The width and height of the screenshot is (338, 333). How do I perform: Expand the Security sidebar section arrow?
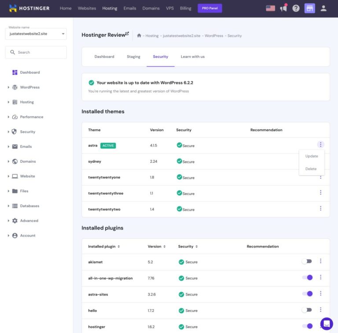point(8,132)
